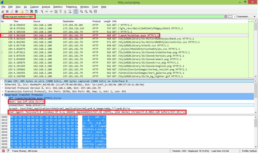Click the expert information red circle icon
258x153 pixels.
[3, 151]
